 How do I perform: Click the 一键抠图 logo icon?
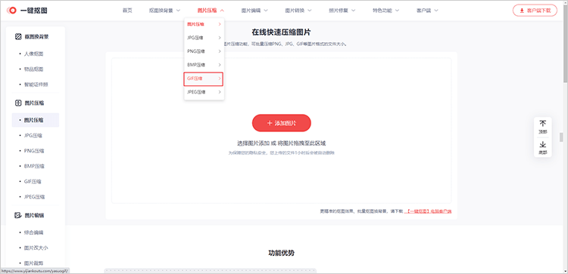tap(11, 11)
